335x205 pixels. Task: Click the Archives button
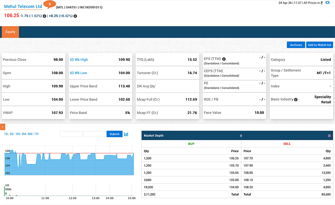point(296,45)
